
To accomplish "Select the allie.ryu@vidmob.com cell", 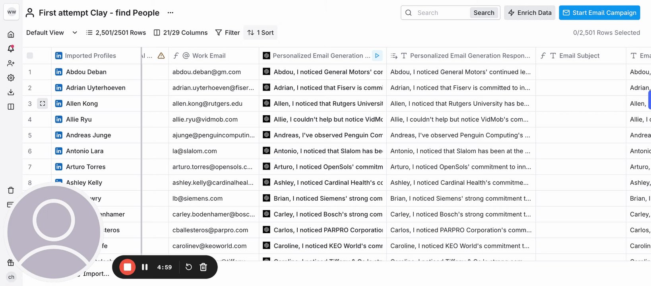I will coord(214,120).
